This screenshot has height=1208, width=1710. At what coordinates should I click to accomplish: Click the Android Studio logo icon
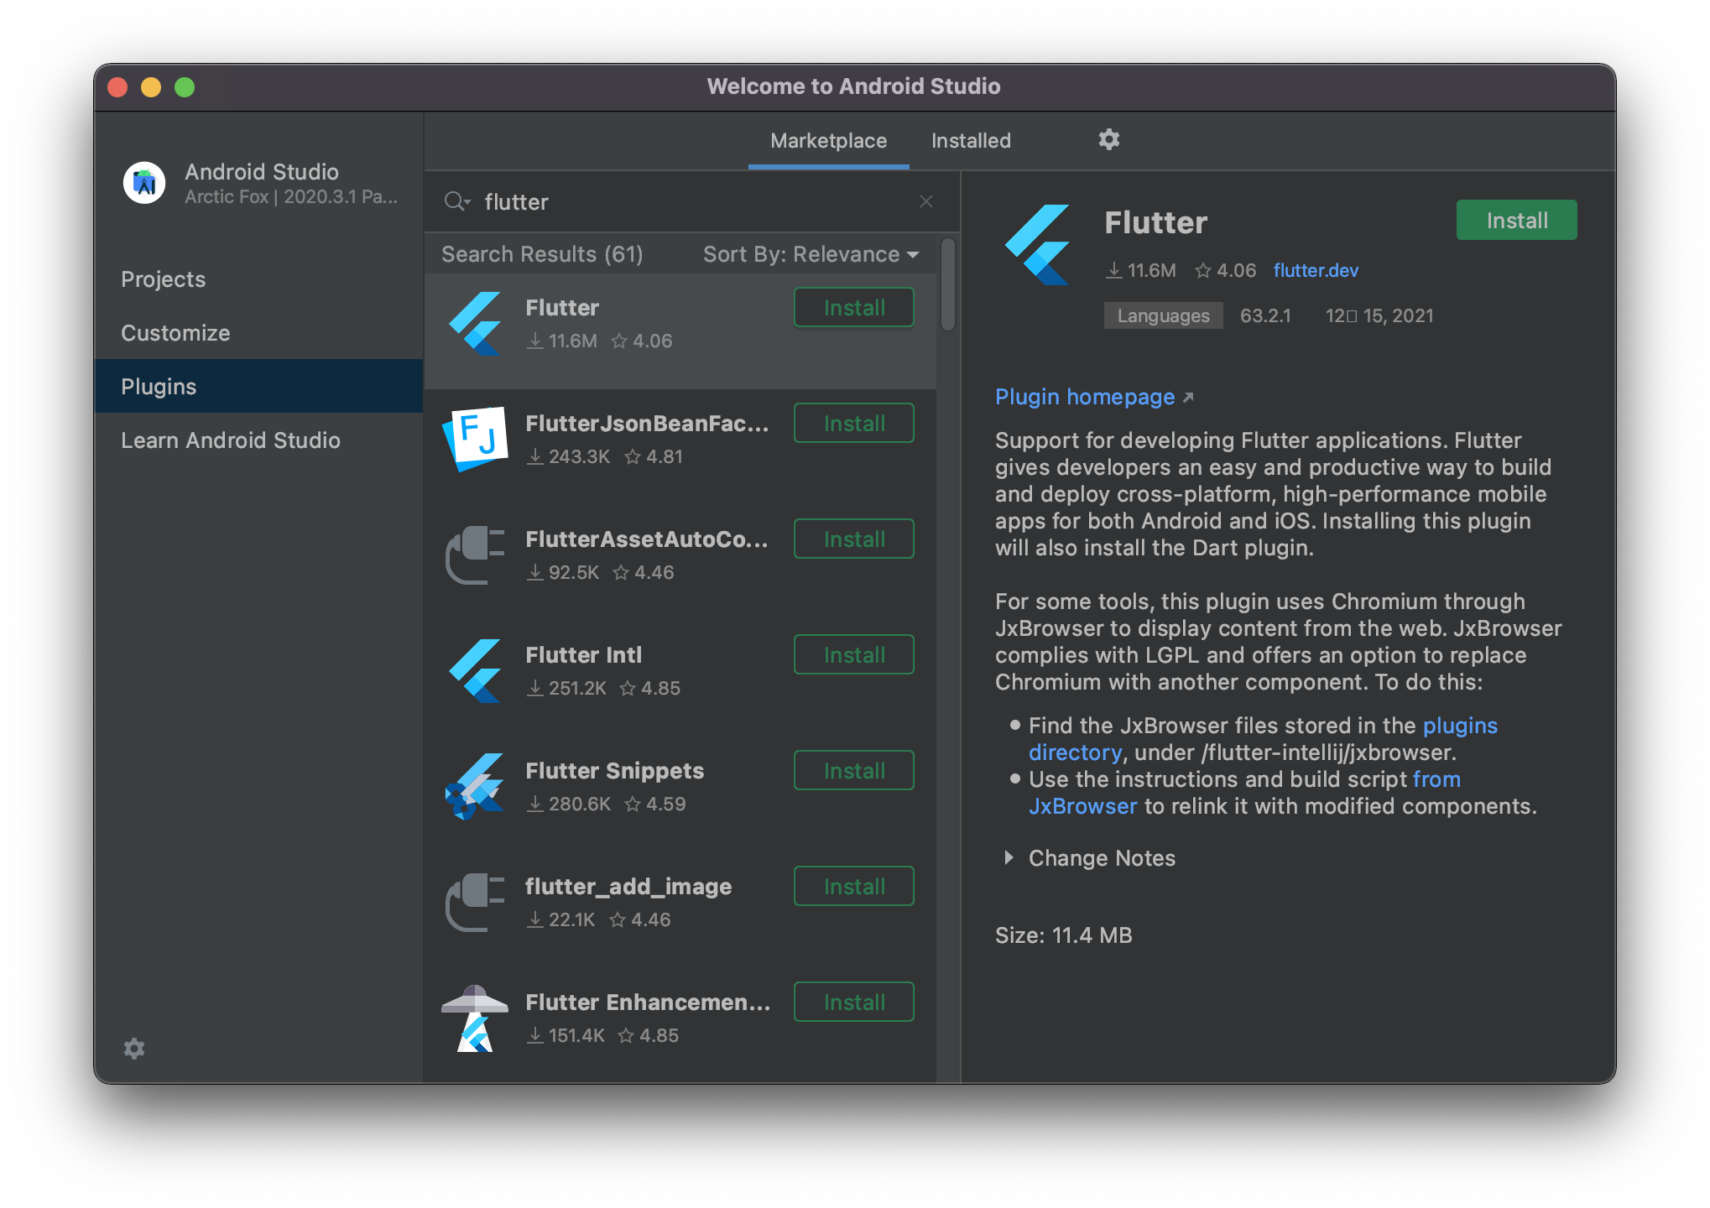[144, 183]
